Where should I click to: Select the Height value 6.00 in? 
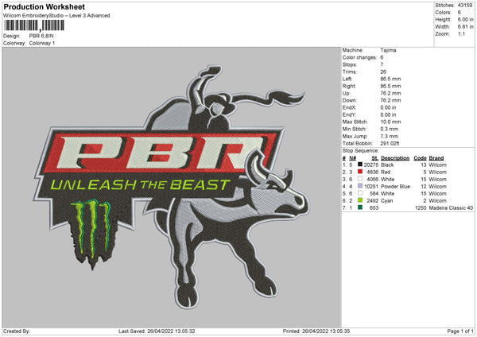tap(465, 19)
